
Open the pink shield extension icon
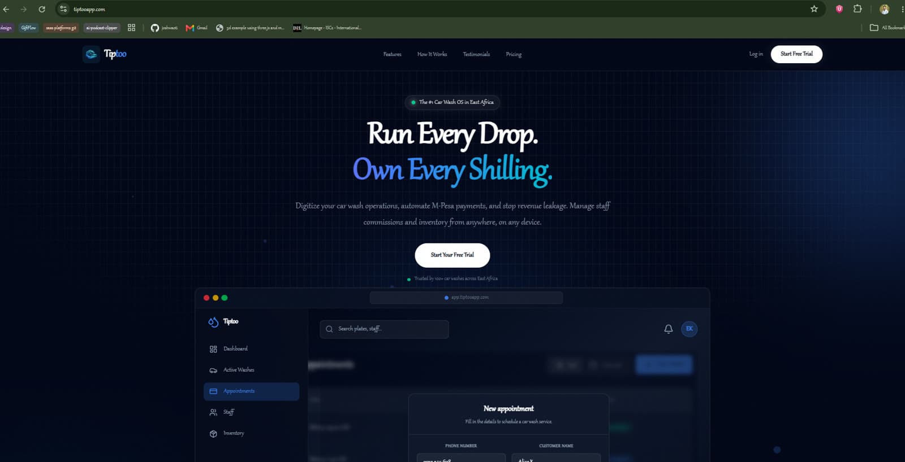click(x=839, y=9)
